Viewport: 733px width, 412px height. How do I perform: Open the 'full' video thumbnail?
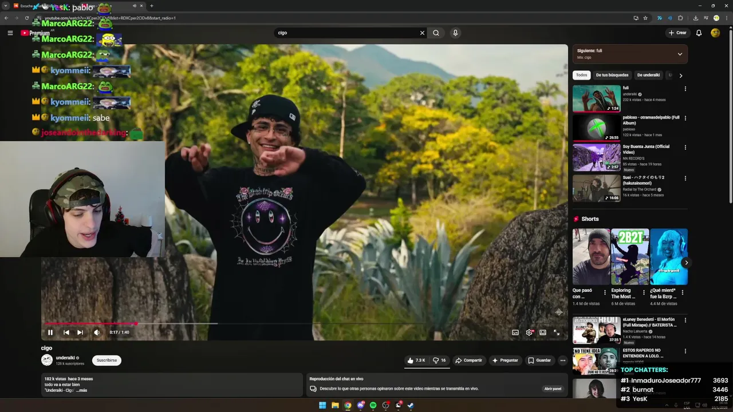click(x=596, y=98)
